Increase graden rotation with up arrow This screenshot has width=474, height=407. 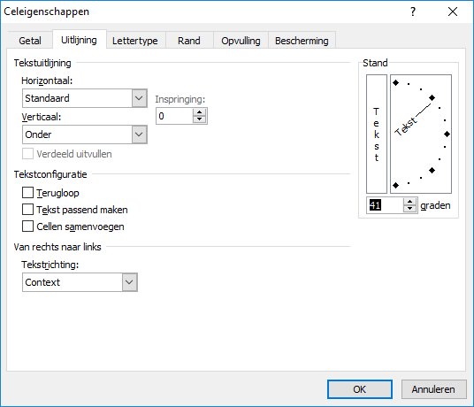pyautogui.click(x=409, y=202)
